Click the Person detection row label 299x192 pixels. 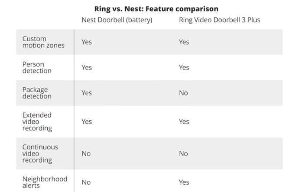(x=37, y=67)
